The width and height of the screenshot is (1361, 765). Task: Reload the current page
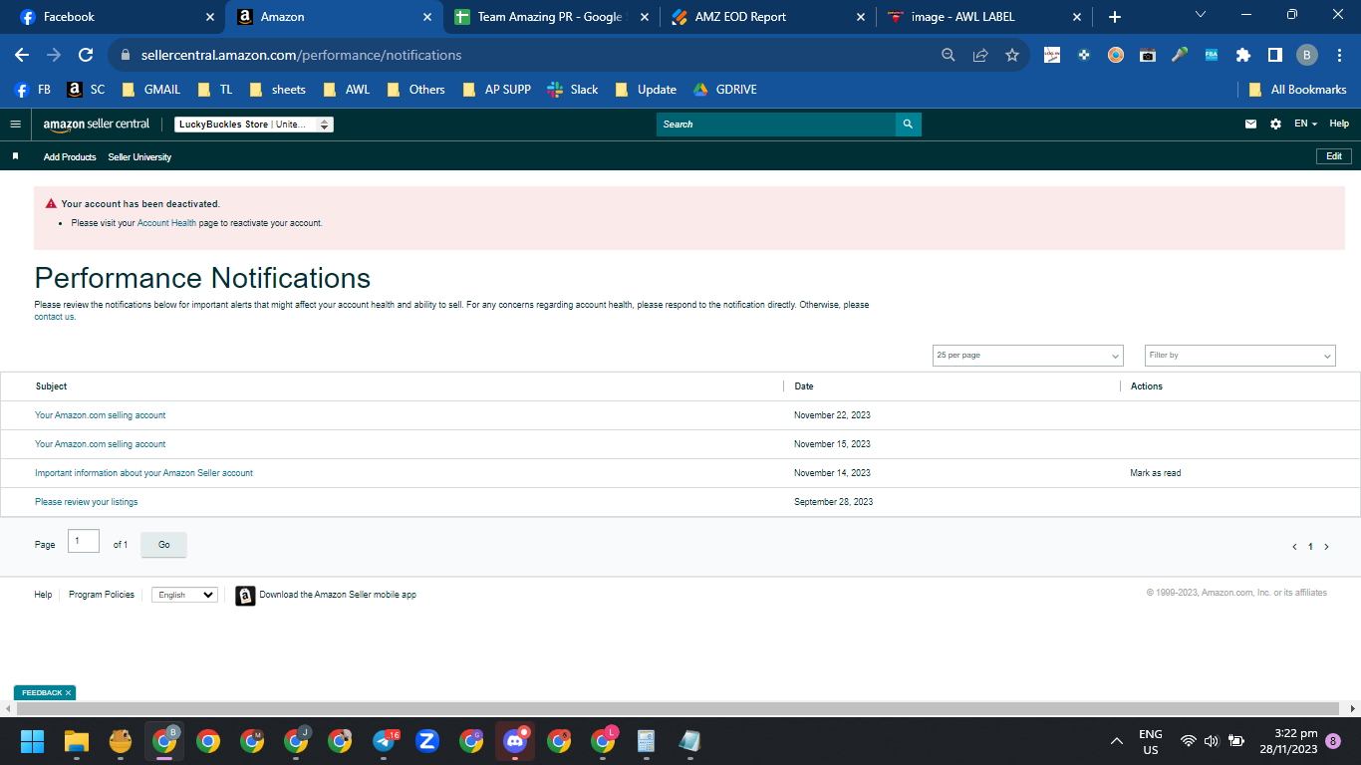tap(86, 55)
